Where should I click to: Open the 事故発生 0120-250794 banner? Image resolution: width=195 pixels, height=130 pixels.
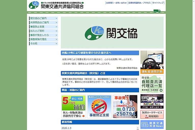[x=125, y=107]
